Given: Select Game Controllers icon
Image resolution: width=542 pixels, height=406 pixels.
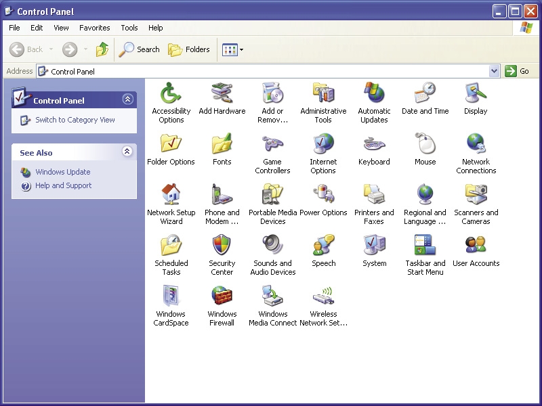Looking at the screenshot, I should pos(272,144).
